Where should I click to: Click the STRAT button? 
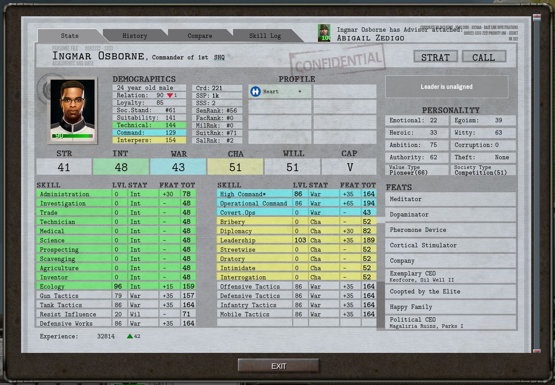tap(435, 57)
